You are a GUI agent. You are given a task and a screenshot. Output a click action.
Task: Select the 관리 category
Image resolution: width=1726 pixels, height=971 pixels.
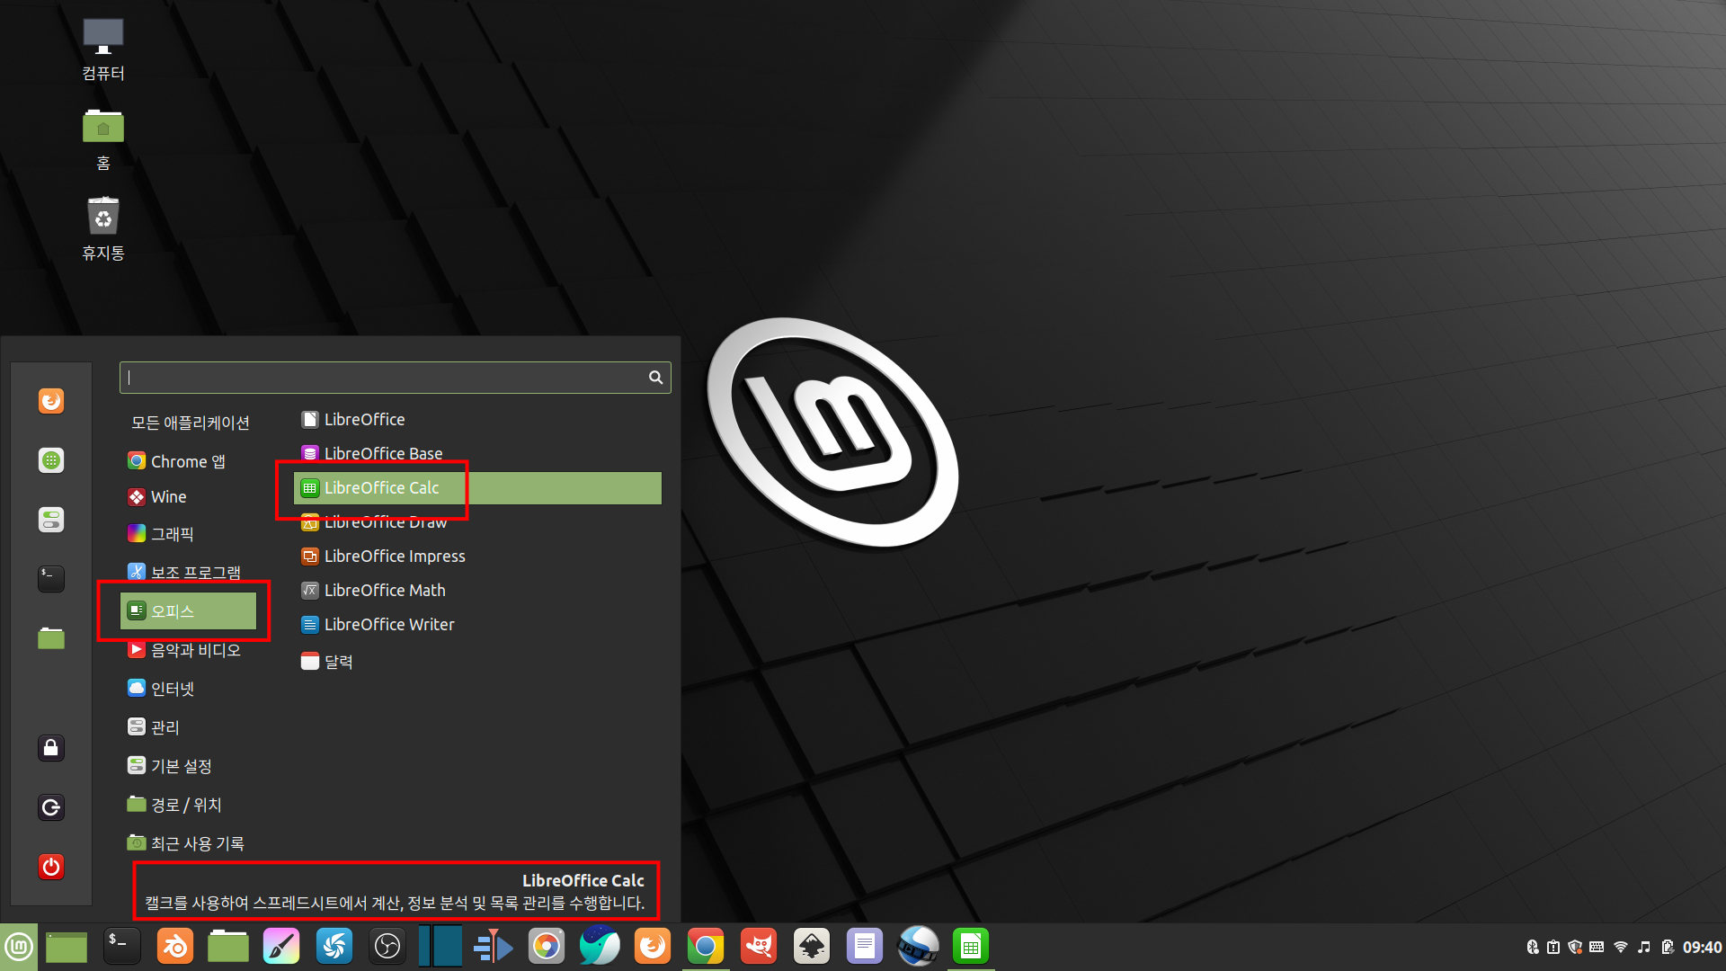(x=189, y=727)
